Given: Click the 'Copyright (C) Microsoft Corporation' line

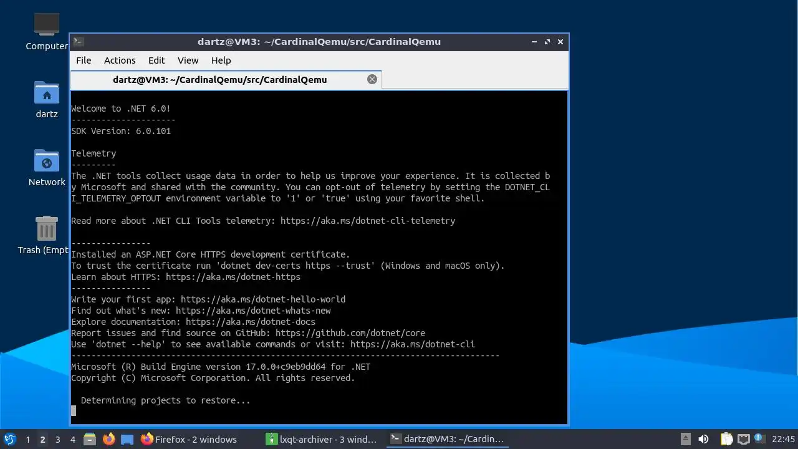Looking at the screenshot, I should tap(213, 378).
